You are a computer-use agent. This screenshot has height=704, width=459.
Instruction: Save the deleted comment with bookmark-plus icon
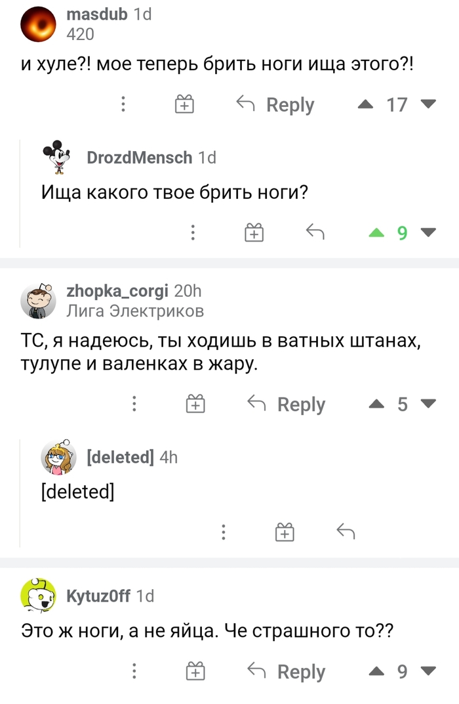coord(285,532)
